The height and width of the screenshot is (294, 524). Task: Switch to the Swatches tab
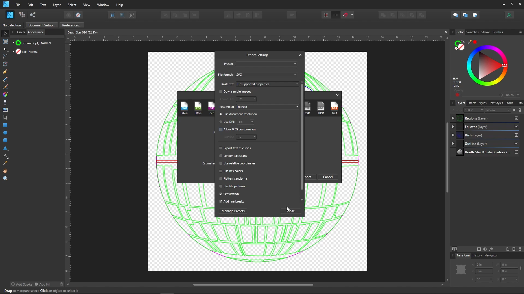pos(472,32)
